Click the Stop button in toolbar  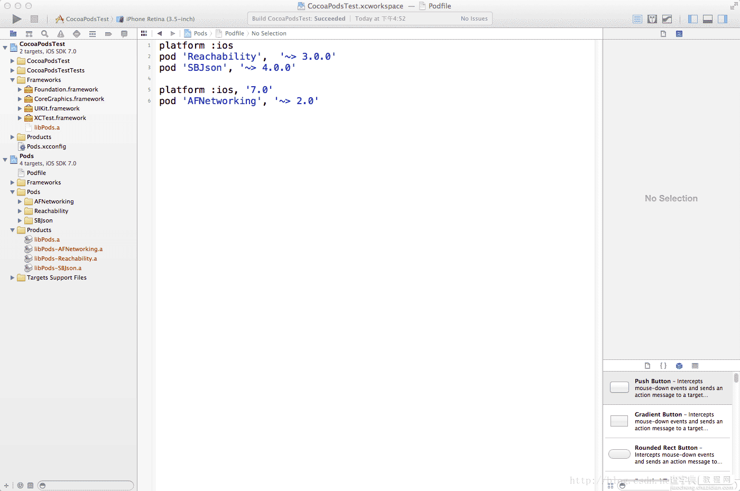(x=34, y=19)
